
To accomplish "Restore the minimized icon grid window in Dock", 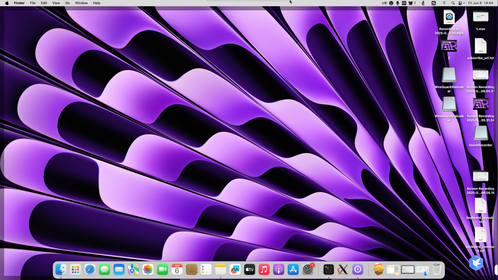I will (422, 270).
